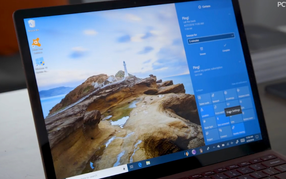The image size is (286, 179).
Task: Open Task View from the taskbar
Action: 131,166
